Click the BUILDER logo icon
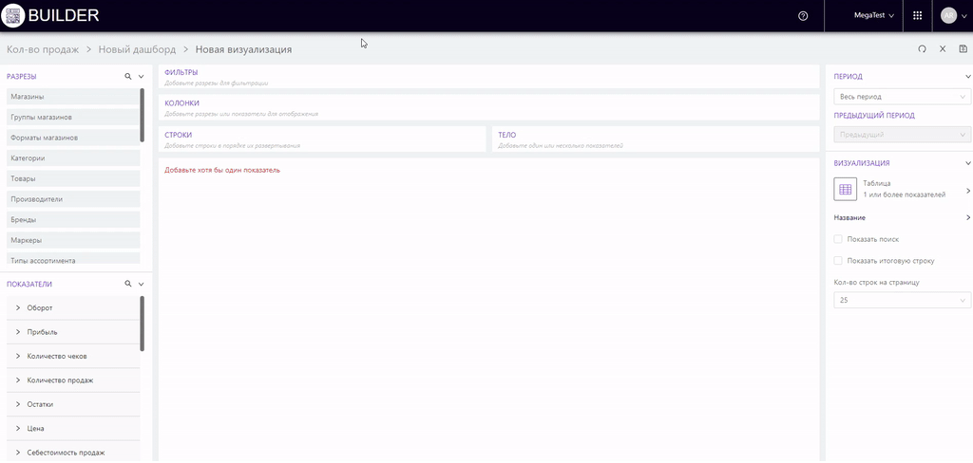This screenshot has width=973, height=463. [x=13, y=15]
